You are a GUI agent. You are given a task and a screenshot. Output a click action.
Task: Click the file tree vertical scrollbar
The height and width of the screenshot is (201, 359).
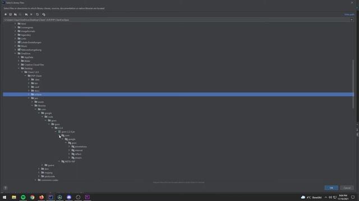353,84
